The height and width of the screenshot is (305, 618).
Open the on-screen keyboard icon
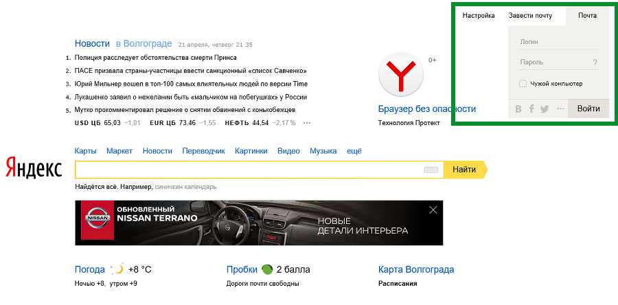pos(431,170)
